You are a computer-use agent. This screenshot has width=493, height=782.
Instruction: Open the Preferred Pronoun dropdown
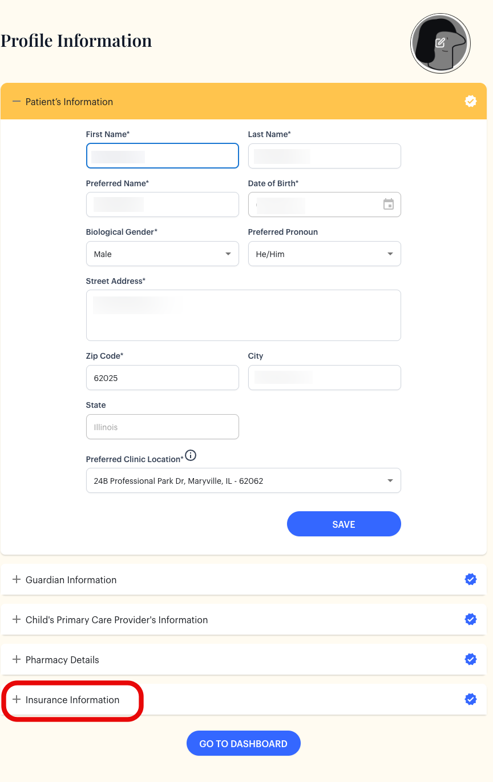tap(325, 254)
